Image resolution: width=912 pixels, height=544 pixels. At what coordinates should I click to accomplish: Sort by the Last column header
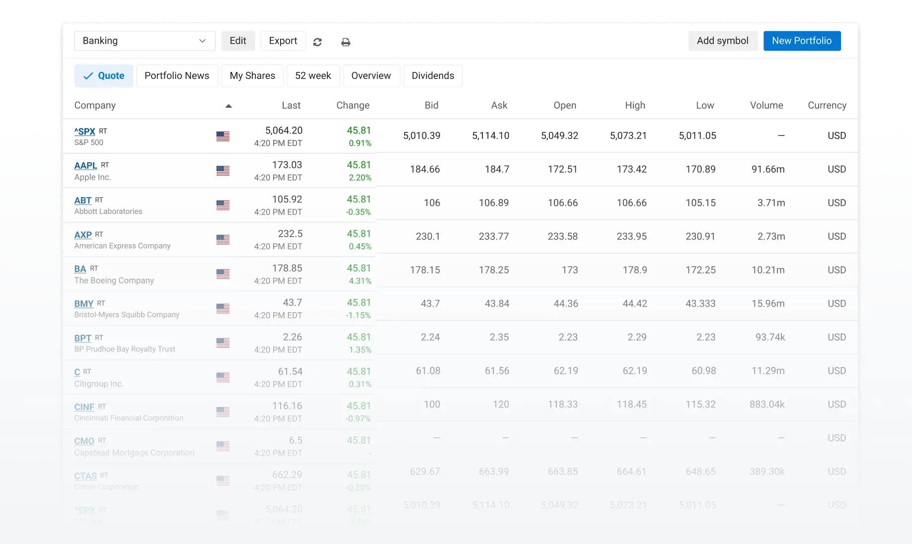(291, 105)
